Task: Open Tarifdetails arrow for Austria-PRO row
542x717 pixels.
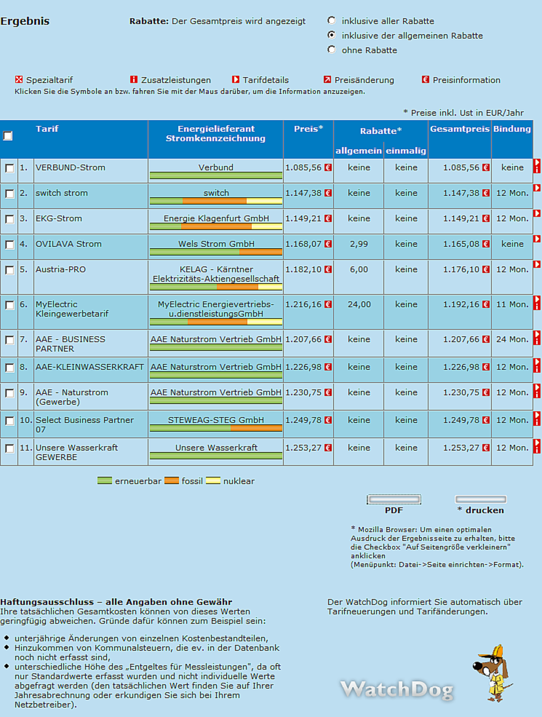Action: click(x=537, y=264)
